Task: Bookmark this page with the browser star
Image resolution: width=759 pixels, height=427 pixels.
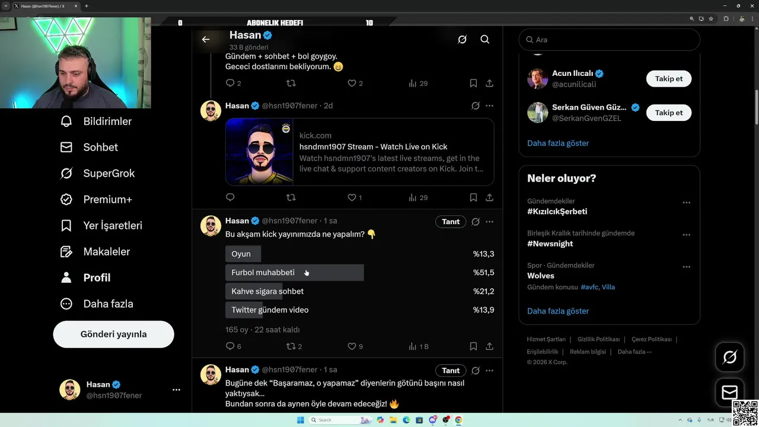Action: click(x=711, y=19)
